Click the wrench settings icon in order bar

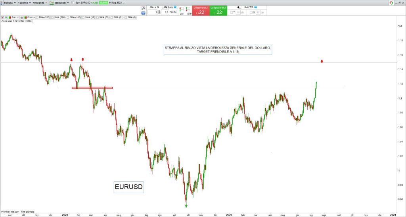[x=143, y=8]
